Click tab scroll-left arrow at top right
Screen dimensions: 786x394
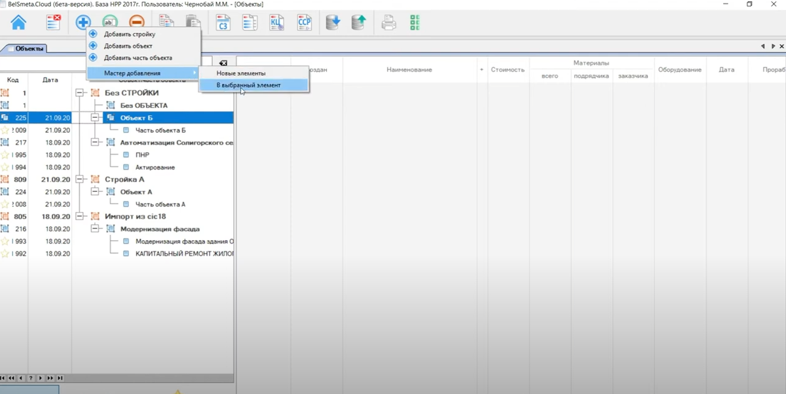763,46
